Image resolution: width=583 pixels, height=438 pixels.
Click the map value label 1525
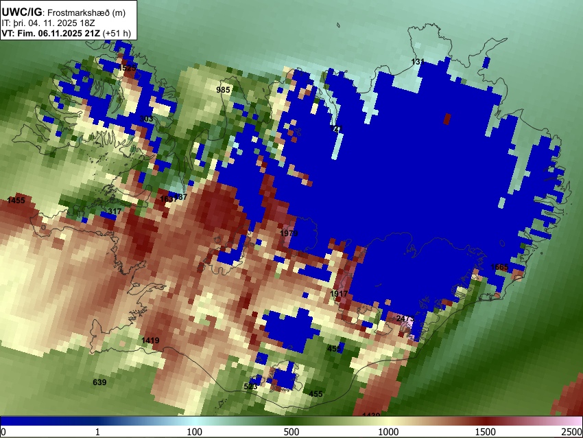pyautogui.click(x=127, y=68)
